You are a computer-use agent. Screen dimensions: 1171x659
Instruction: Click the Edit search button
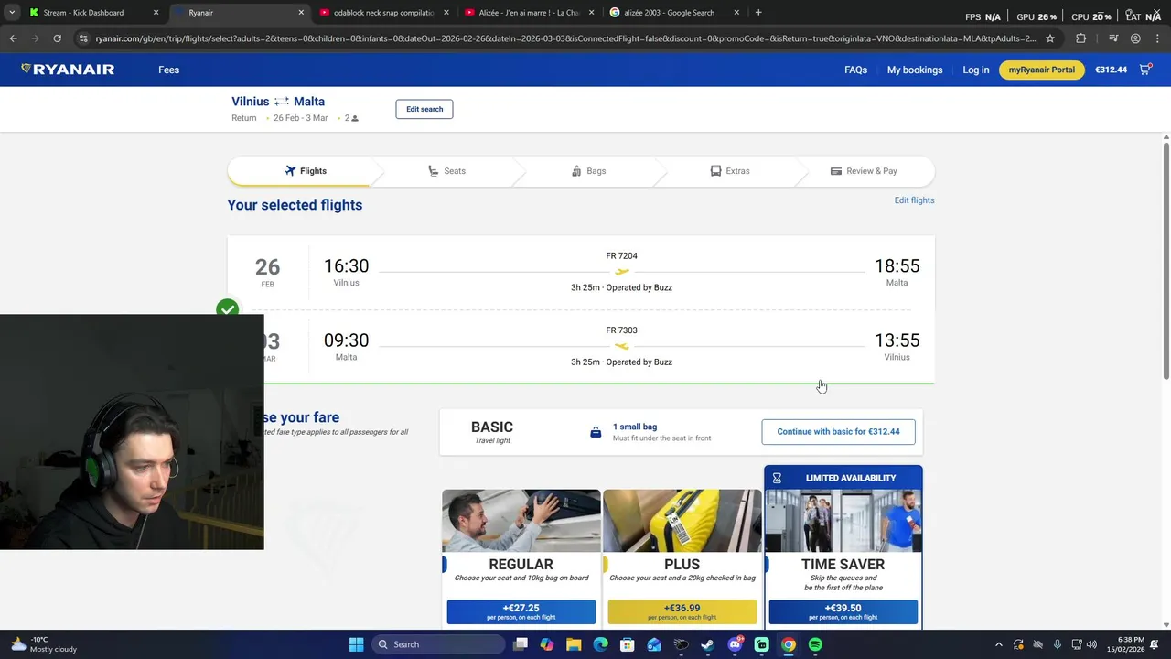[424, 109]
